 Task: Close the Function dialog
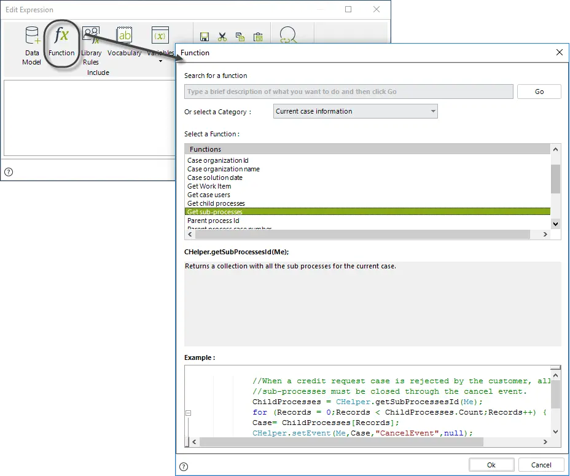click(x=560, y=52)
